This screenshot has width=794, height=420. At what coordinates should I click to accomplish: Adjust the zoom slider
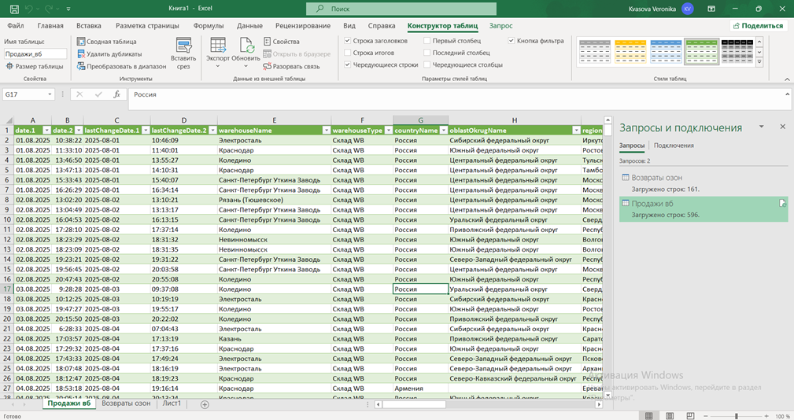point(737,416)
